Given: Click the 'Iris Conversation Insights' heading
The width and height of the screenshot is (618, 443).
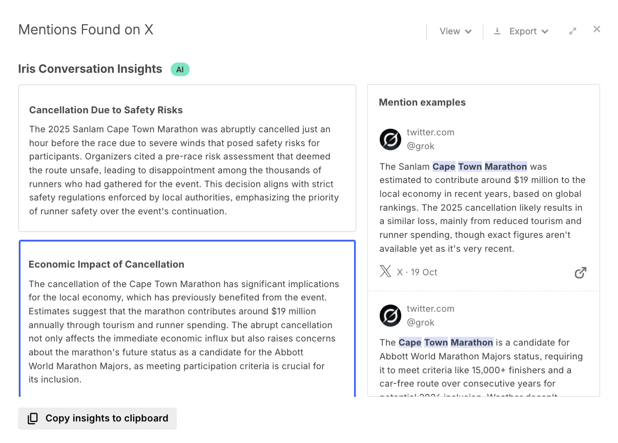Looking at the screenshot, I should click(90, 69).
